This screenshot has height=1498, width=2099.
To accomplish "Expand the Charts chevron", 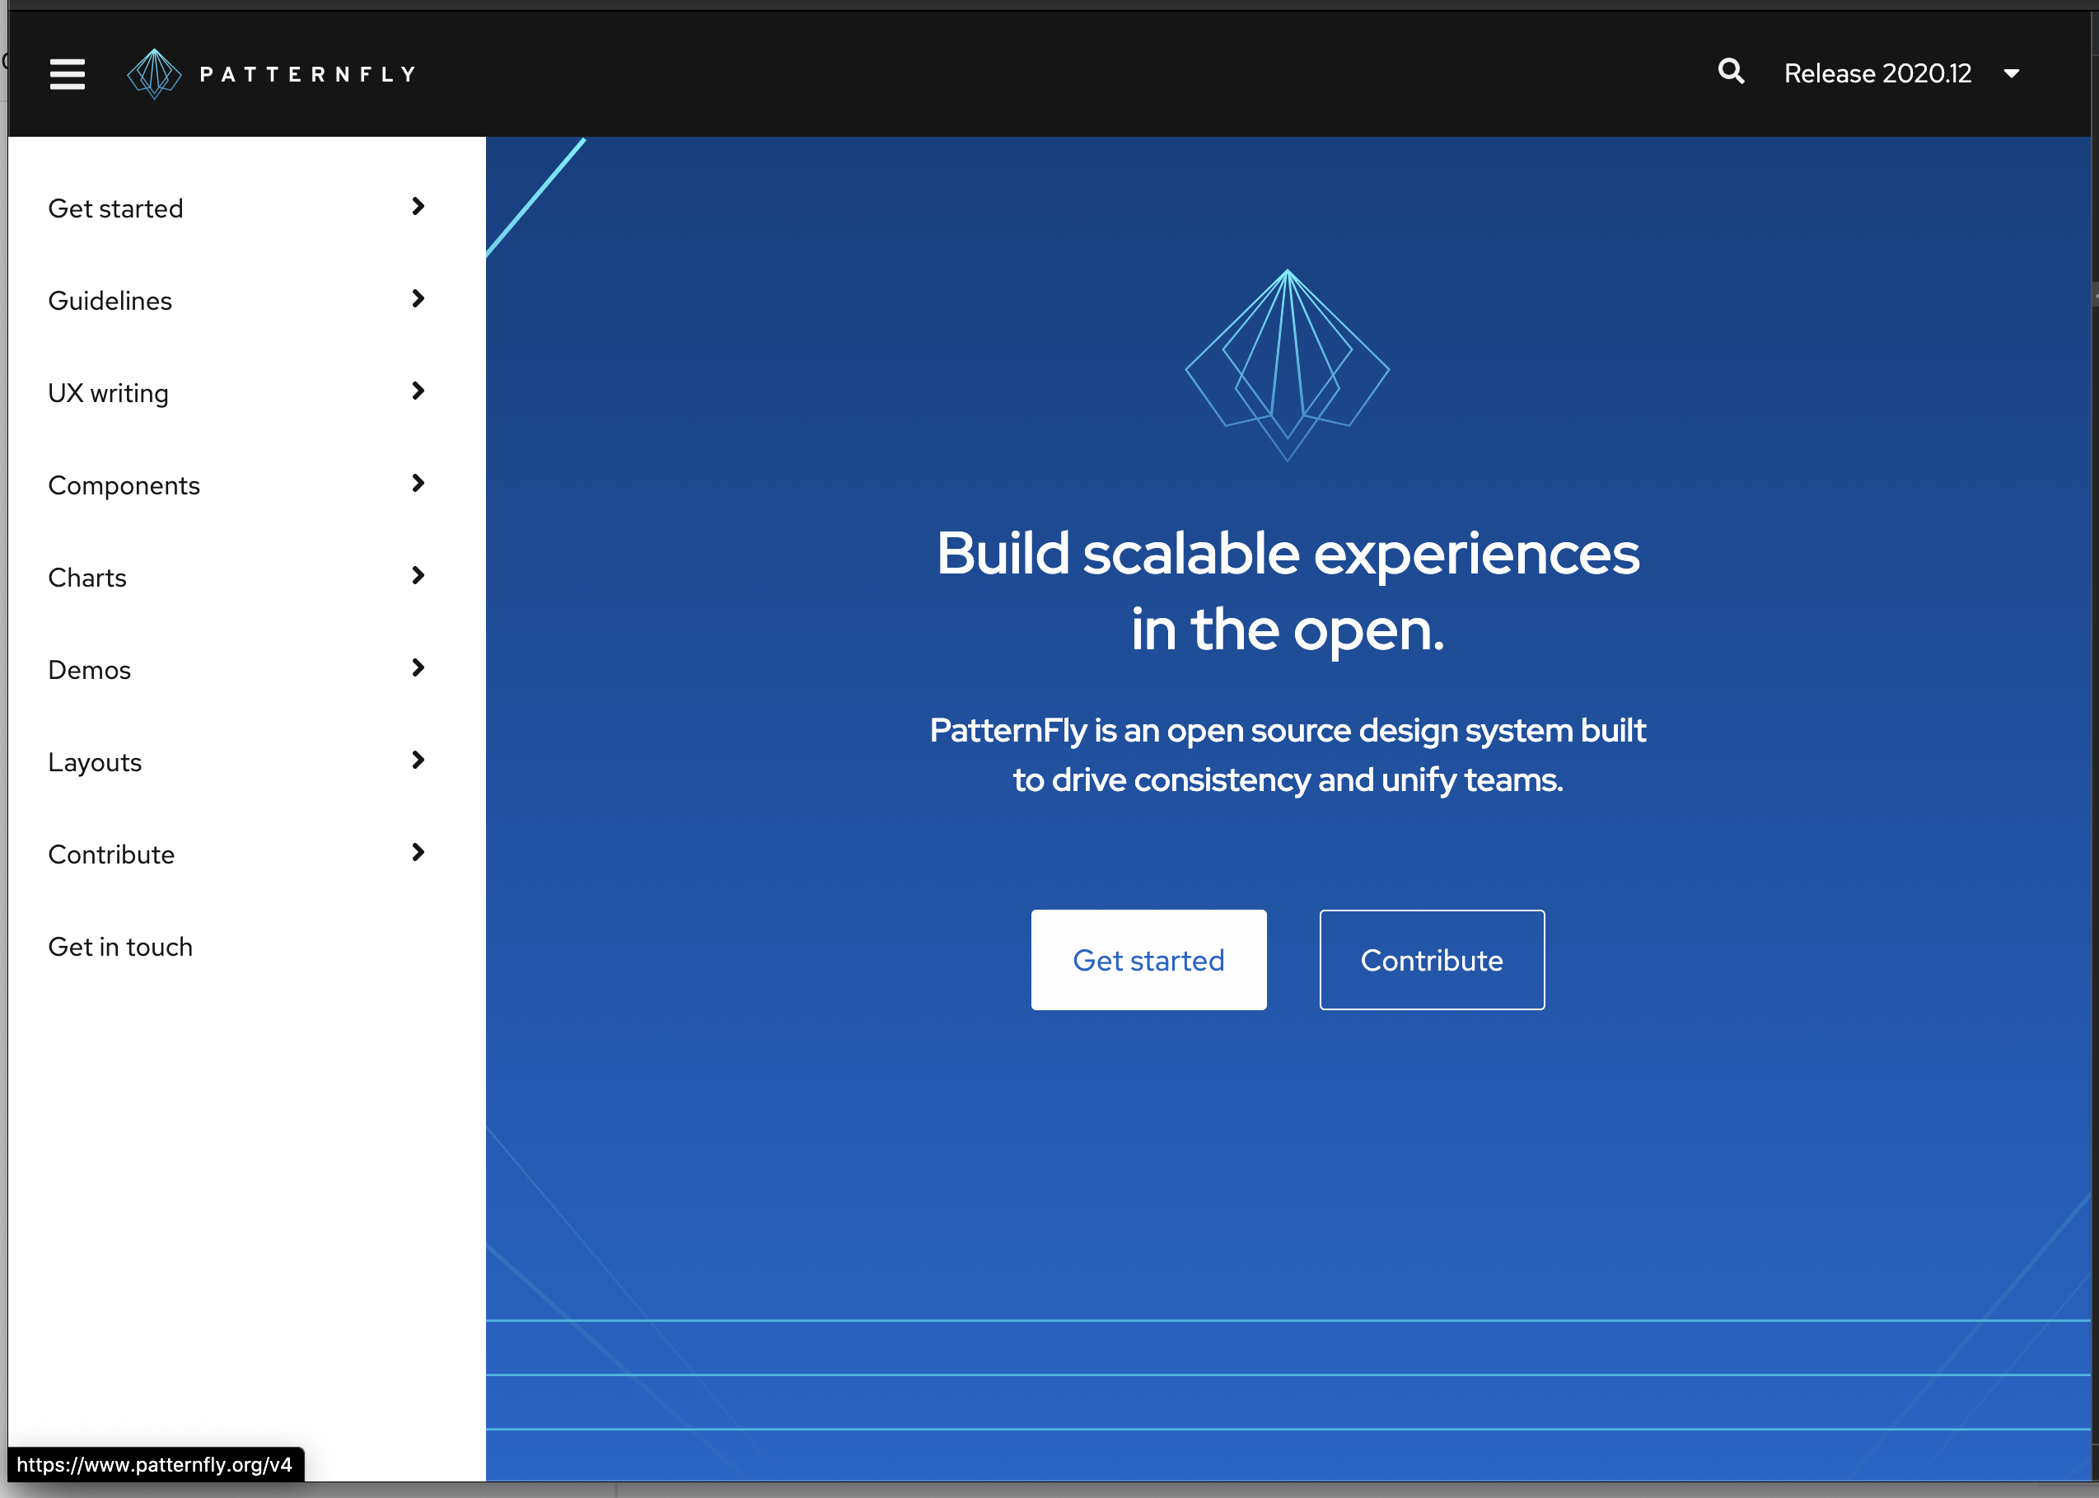I will pyautogui.click(x=418, y=576).
